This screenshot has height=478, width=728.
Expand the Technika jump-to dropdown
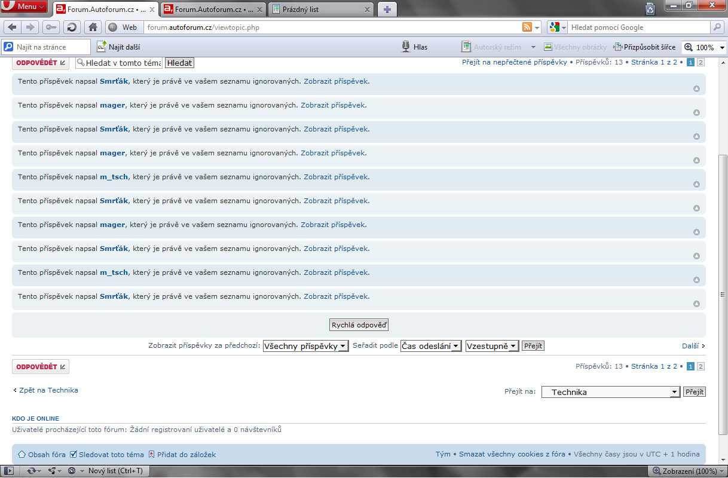pos(610,392)
